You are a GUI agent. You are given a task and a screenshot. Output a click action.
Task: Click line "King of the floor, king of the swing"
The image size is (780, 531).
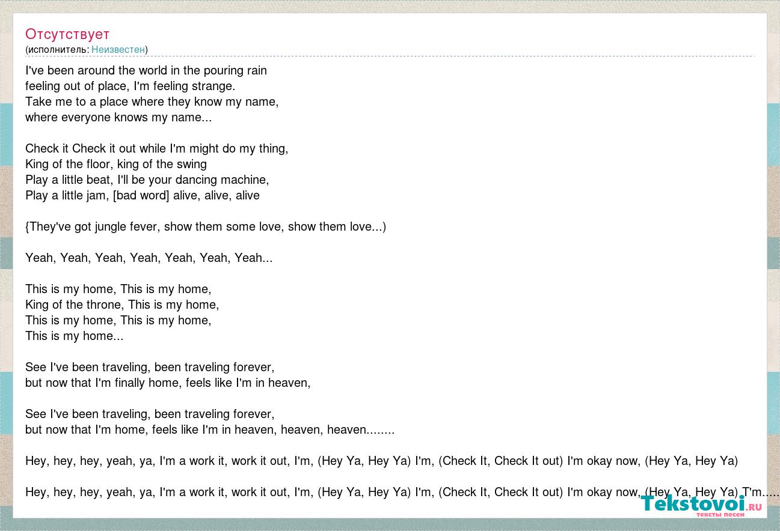click(x=116, y=164)
